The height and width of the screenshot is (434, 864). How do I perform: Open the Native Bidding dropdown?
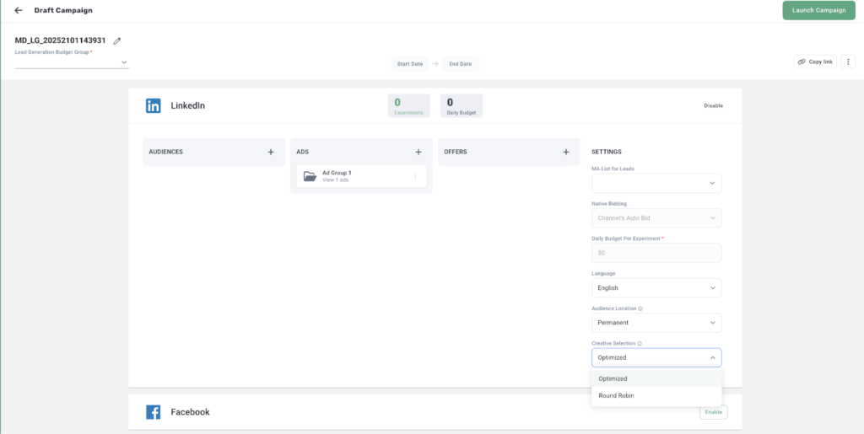pyautogui.click(x=656, y=217)
